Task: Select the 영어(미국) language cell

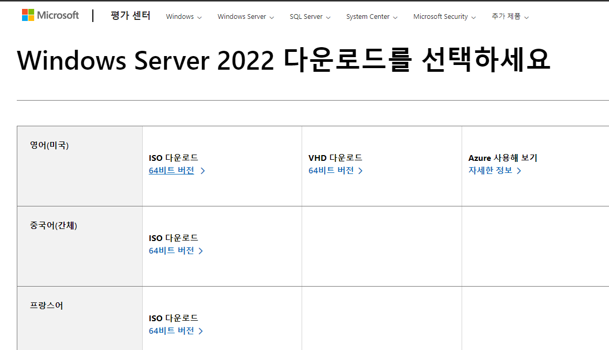Action: pos(80,166)
